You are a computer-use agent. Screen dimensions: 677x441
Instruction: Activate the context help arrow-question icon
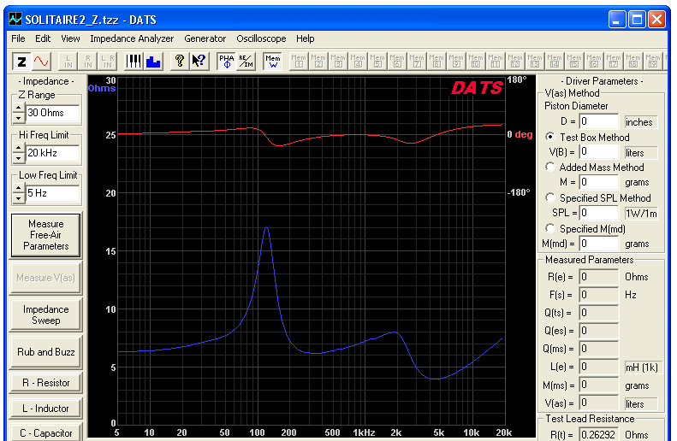(199, 62)
